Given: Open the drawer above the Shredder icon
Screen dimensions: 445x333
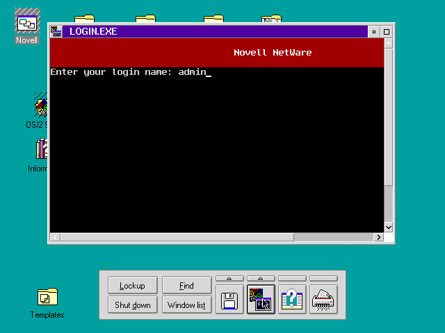Looking at the screenshot, I should click(x=323, y=278).
